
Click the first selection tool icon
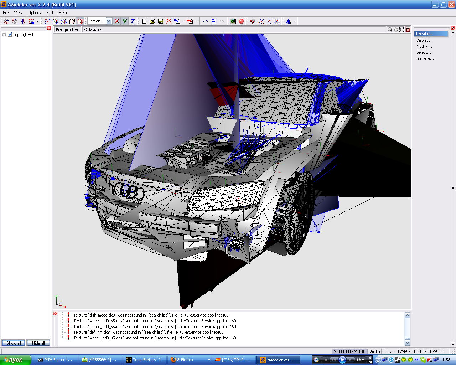(6, 21)
